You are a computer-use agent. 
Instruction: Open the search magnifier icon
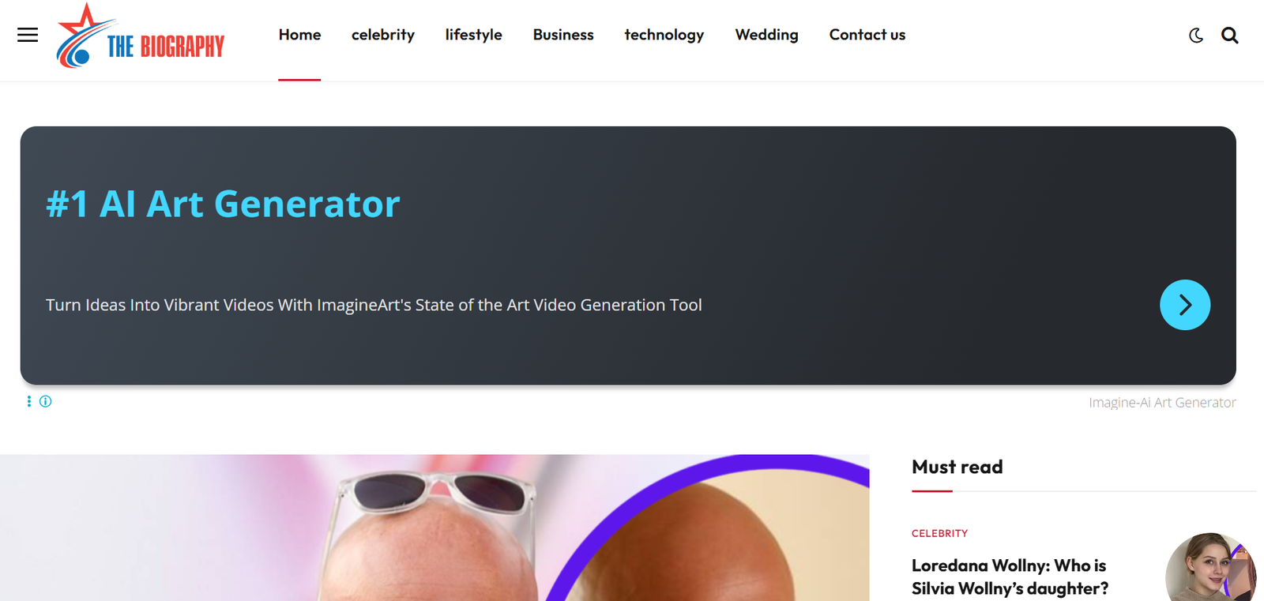[x=1230, y=36]
